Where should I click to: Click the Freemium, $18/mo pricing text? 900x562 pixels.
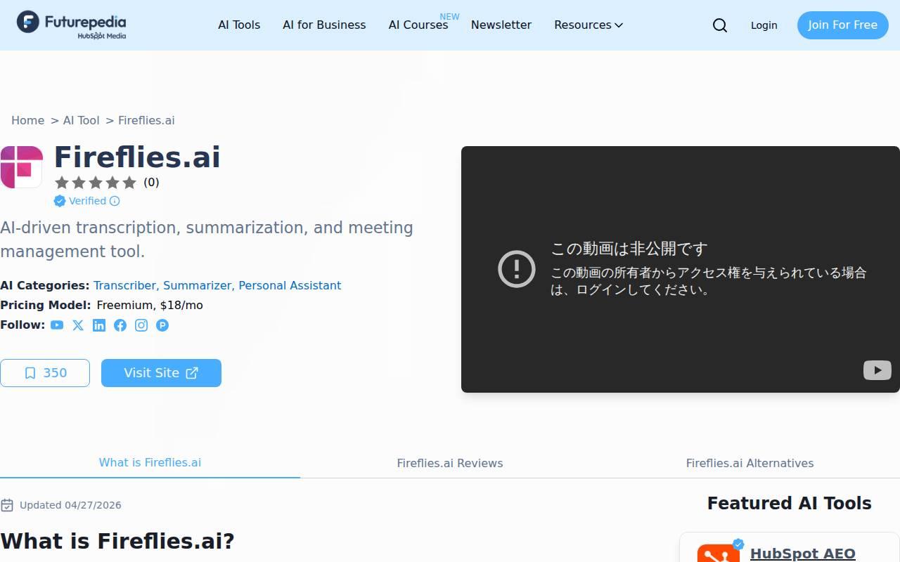150,305
